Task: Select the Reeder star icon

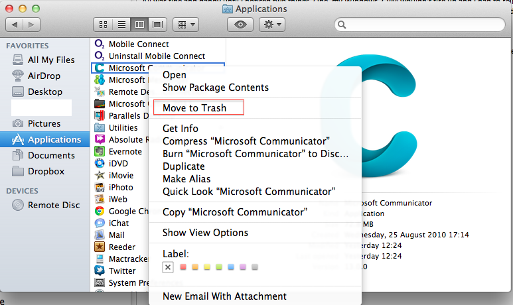Action: tap(100, 247)
